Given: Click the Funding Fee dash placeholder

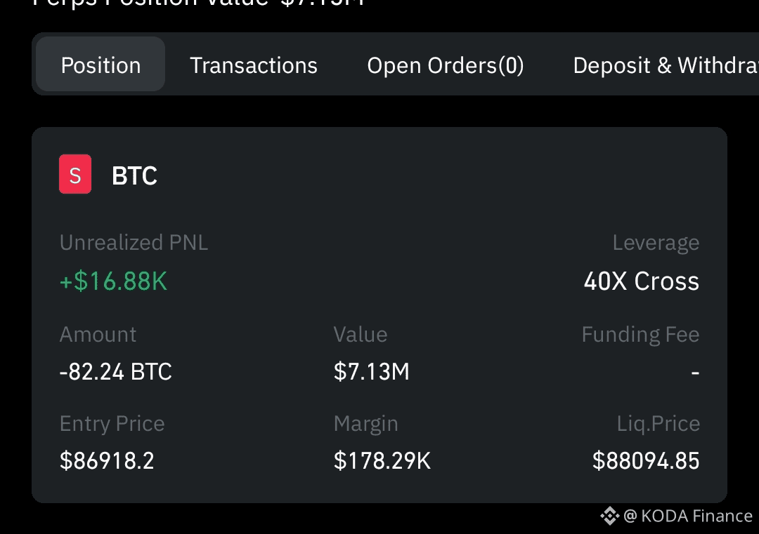Looking at the screenshot, I should point(696,372).
